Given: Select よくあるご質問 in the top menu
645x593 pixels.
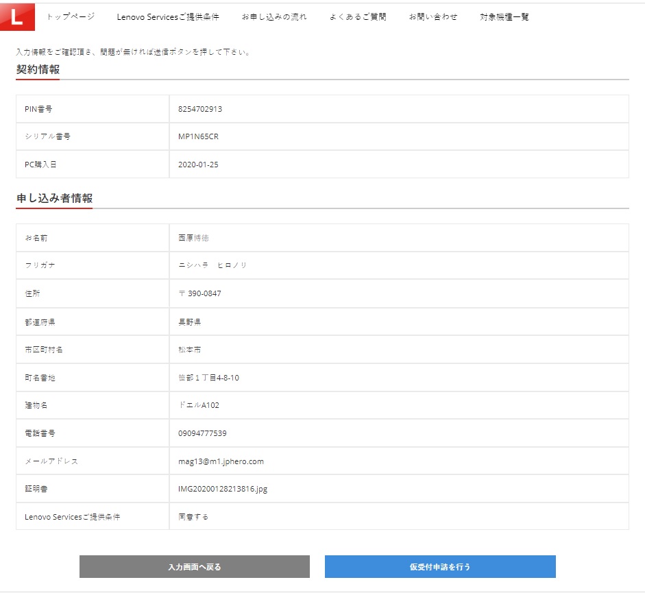Looking at the screenshot, I should click(358, 17).
